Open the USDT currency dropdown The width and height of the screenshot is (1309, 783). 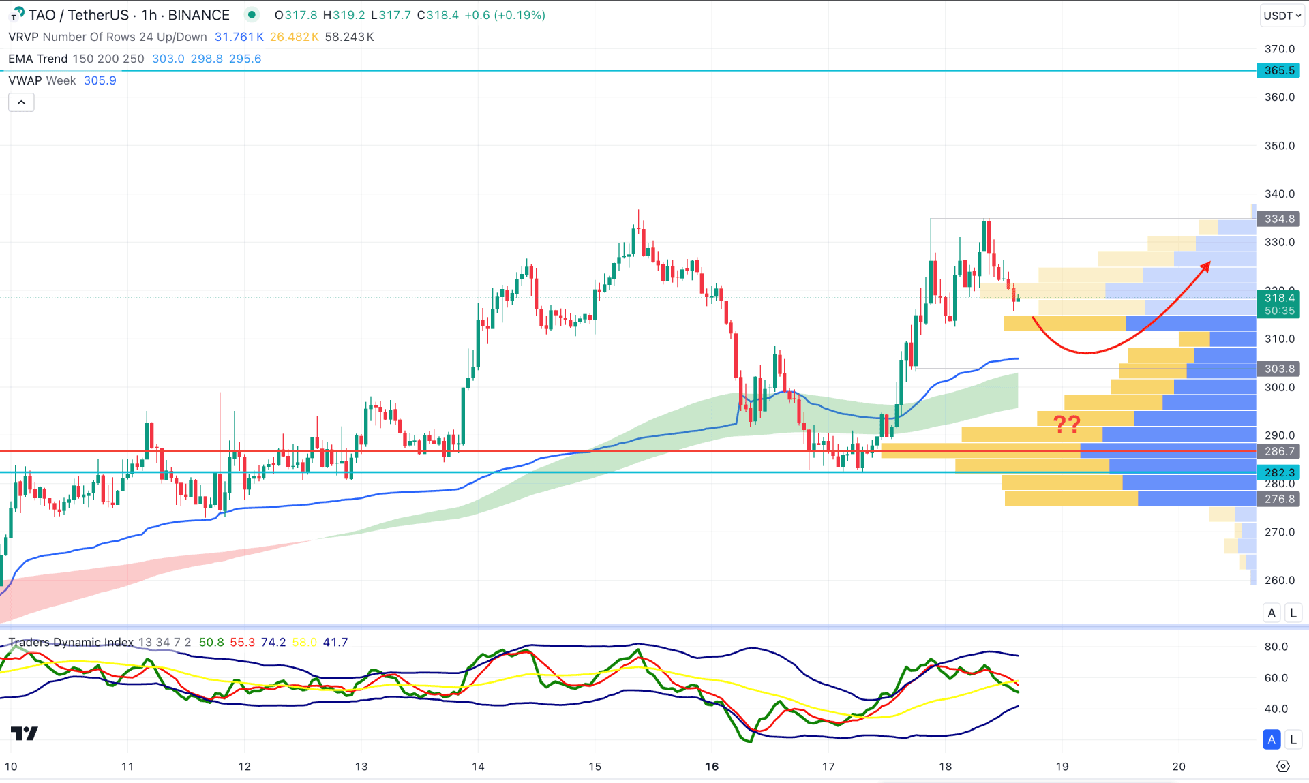click(x=1282, y=15)
